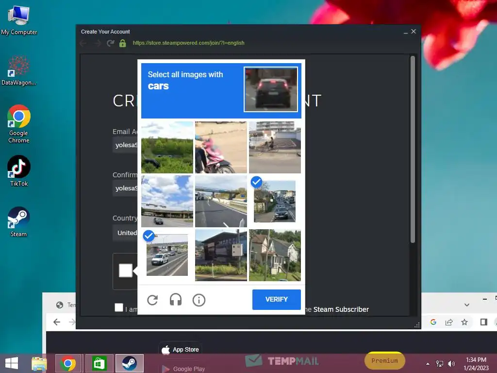497x373 pixels.
Task: Click the Steam window vertical scrollbar
Action: [x=413, y=149]
